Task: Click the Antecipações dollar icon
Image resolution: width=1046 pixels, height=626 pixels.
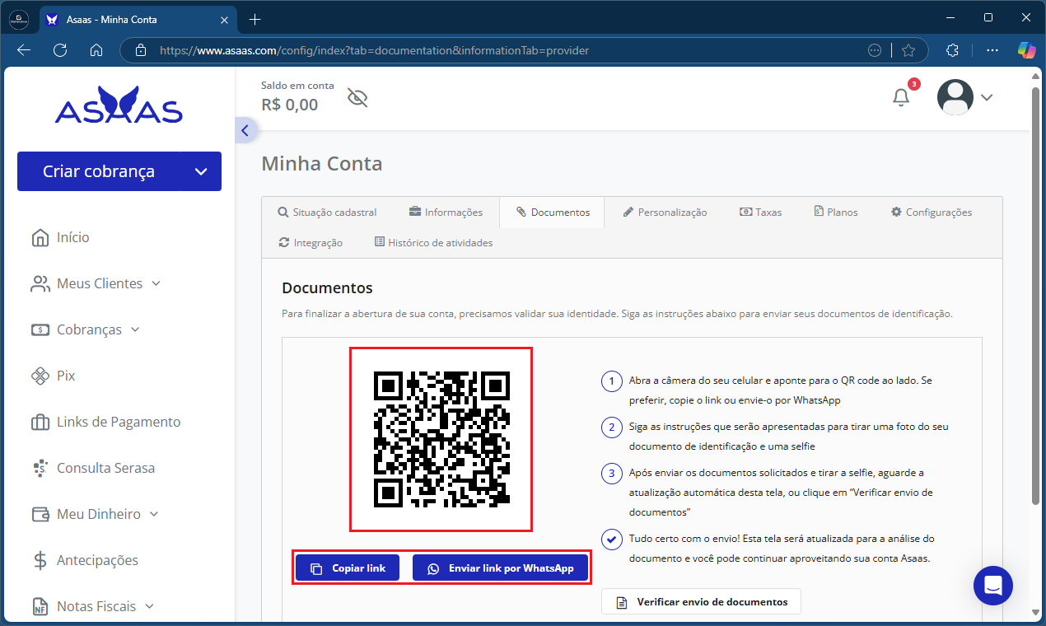Action: pos(40,560)
